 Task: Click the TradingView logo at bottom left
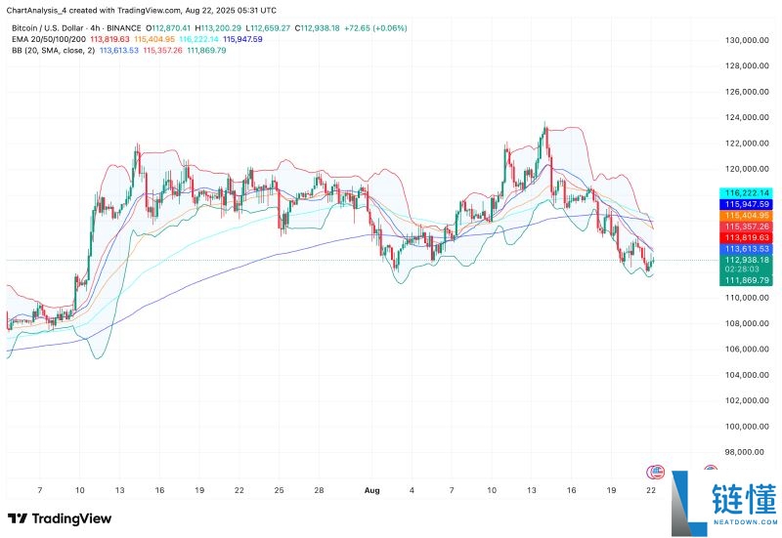[x=60, y=518]
